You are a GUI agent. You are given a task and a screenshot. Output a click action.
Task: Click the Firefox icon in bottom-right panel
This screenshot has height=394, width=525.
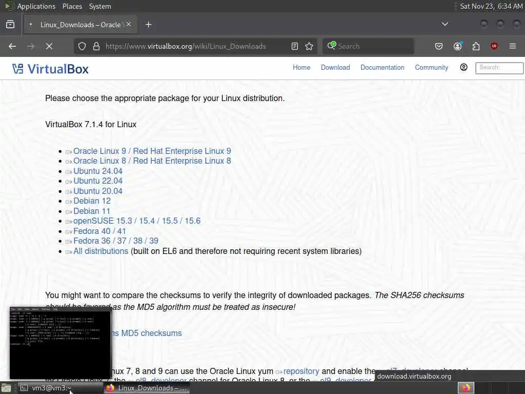[466, 388]
